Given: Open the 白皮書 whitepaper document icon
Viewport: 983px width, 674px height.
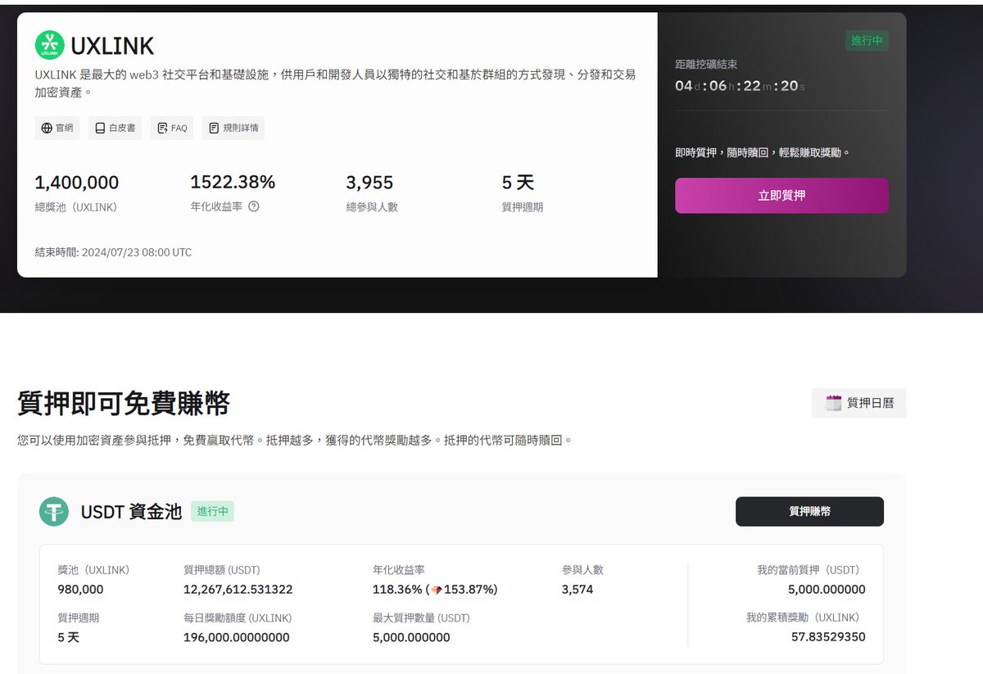Looking at the screenshot, I should pos(98,127).
